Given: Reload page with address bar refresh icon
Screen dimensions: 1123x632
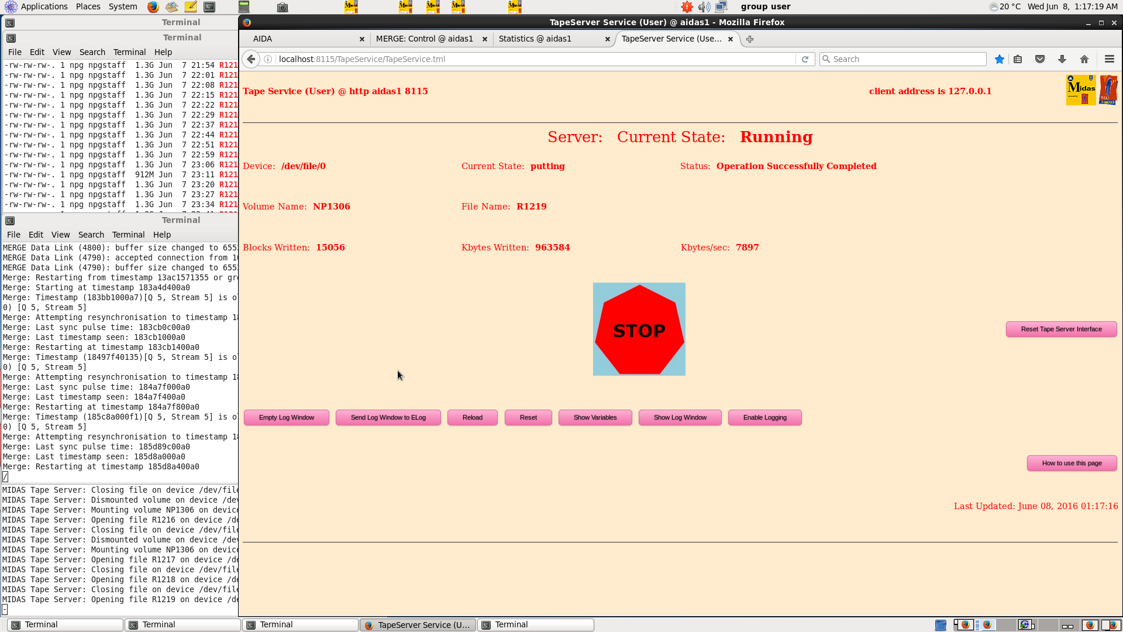Looking at the screenshot, I should click(805, 59).
